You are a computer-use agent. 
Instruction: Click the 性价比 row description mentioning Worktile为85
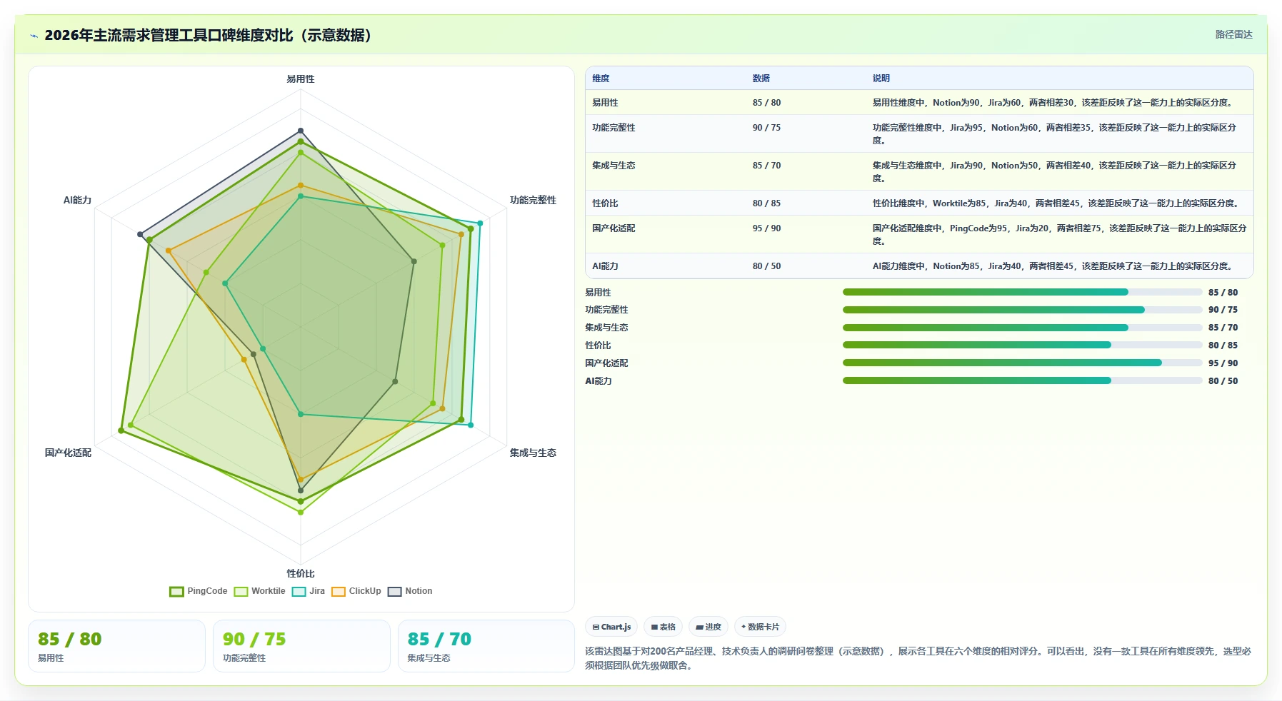[1056, 203]
